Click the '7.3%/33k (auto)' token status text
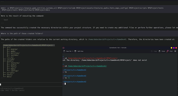The height and width of the screenshot is (96, 178). coord(17,90)
